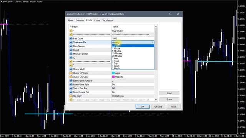Image resolution: width=246 pixels, height=138 pixels.
Task: Click the Data Source row type icon
Action: (71, 46)
